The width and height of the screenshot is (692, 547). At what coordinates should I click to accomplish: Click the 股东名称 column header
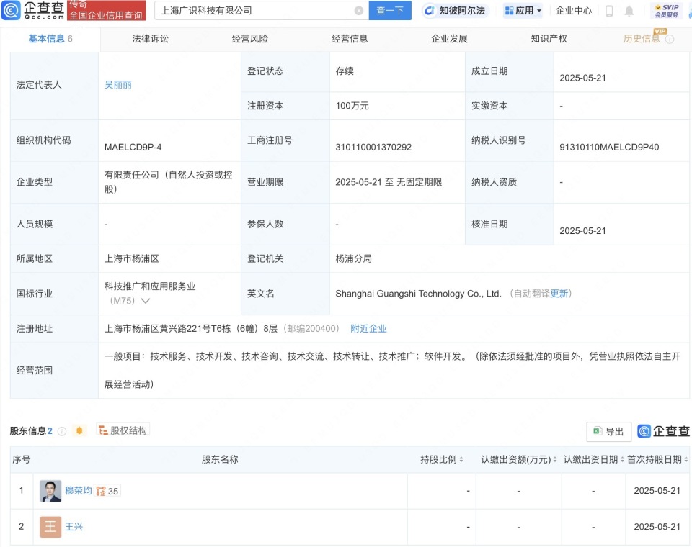tap(220, 459)
